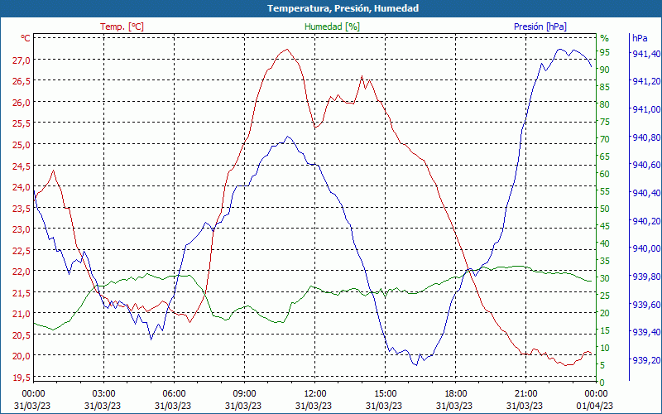Click the 65 humidity axis value

click(x=605, y=156)
